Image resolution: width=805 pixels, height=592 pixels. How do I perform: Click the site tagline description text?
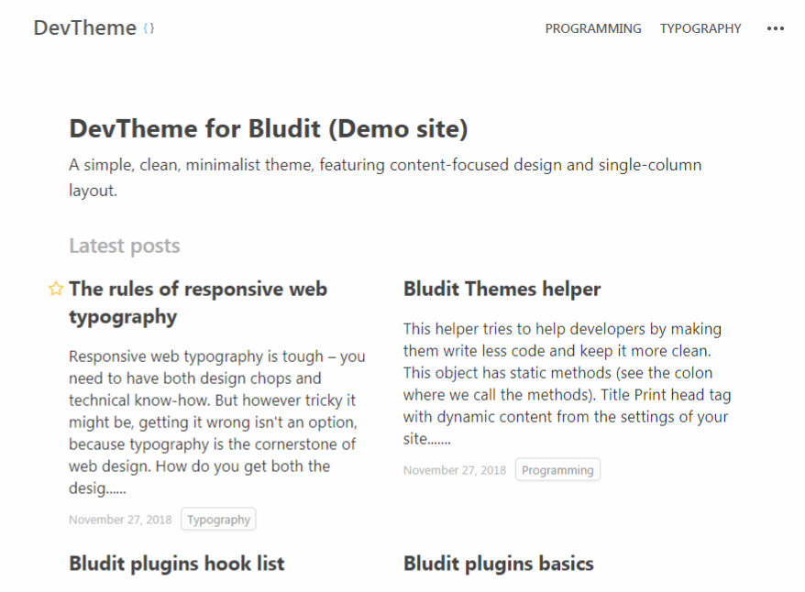point(385,178)
